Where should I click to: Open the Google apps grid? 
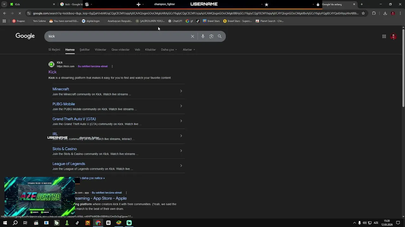click(384, 36)
